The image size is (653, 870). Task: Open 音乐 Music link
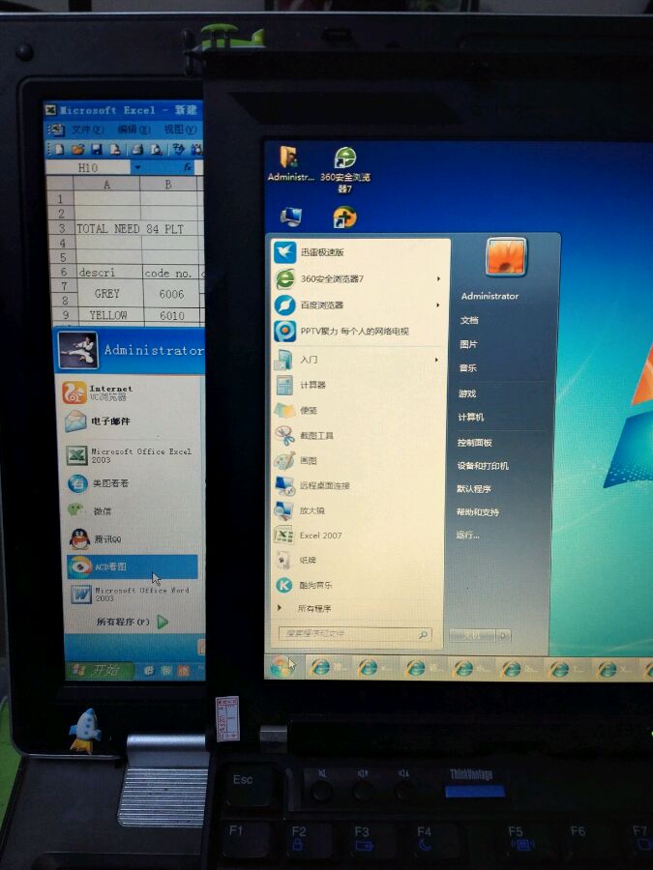pyautogui.click(x=467, y=368)
